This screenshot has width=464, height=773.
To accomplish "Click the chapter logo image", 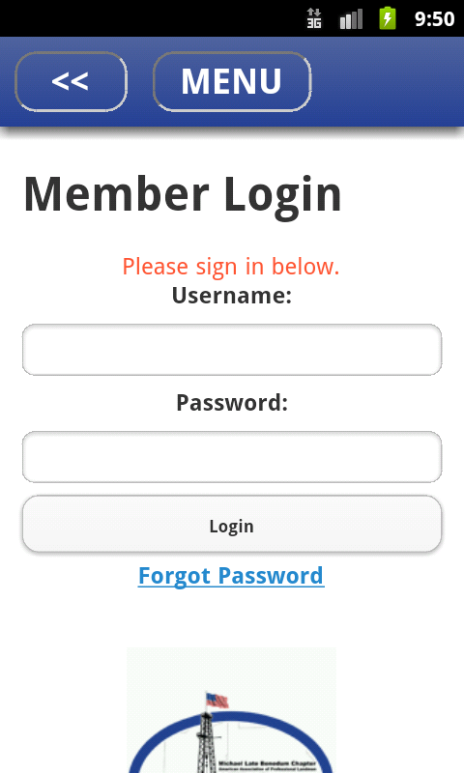I will pos(231,710).
